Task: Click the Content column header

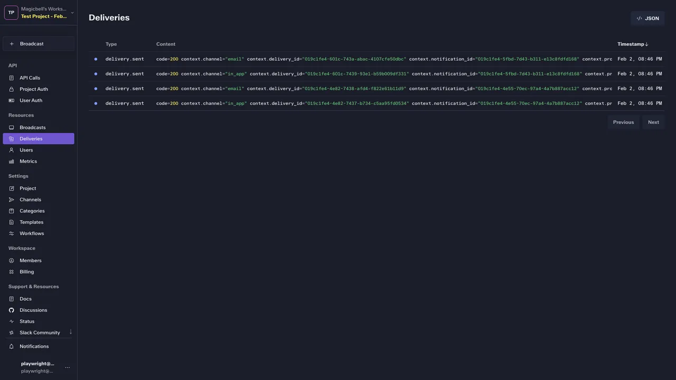Action: [166, 44]
